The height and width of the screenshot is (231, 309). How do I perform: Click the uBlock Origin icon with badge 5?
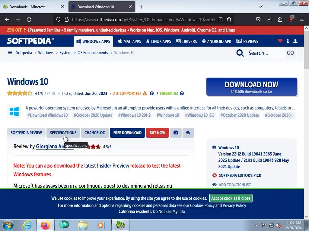(x=291, y=19)
